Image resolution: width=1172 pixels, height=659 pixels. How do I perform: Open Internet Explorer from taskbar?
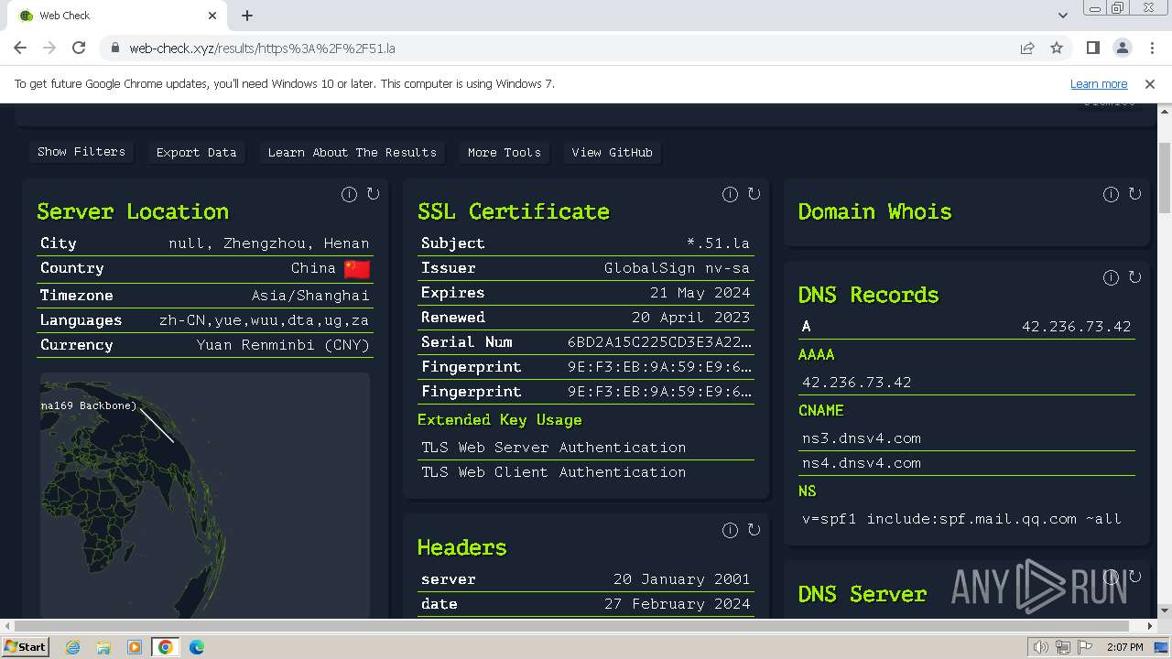point(72,647)
